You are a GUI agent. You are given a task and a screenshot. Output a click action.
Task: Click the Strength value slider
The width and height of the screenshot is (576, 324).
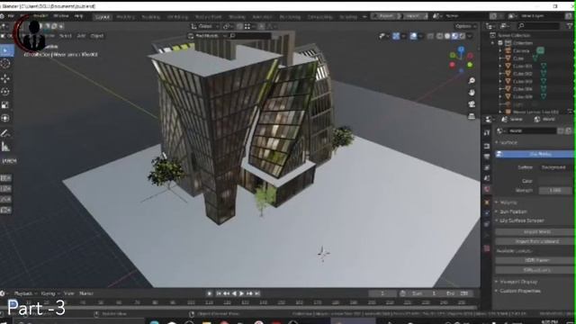tap(555, 190)
